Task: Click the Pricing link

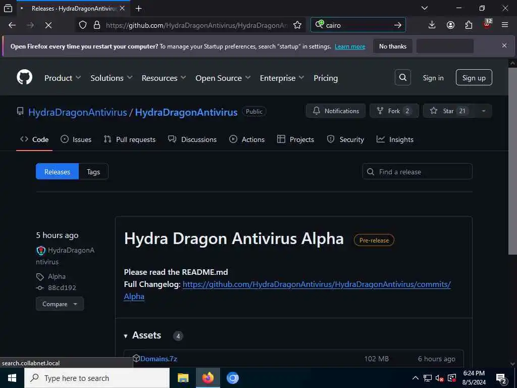Action: [x=326, y=78]
